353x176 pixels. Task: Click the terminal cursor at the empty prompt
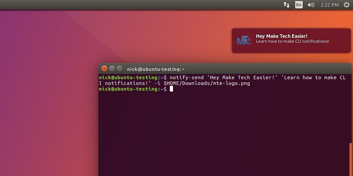tap(171, 89)
